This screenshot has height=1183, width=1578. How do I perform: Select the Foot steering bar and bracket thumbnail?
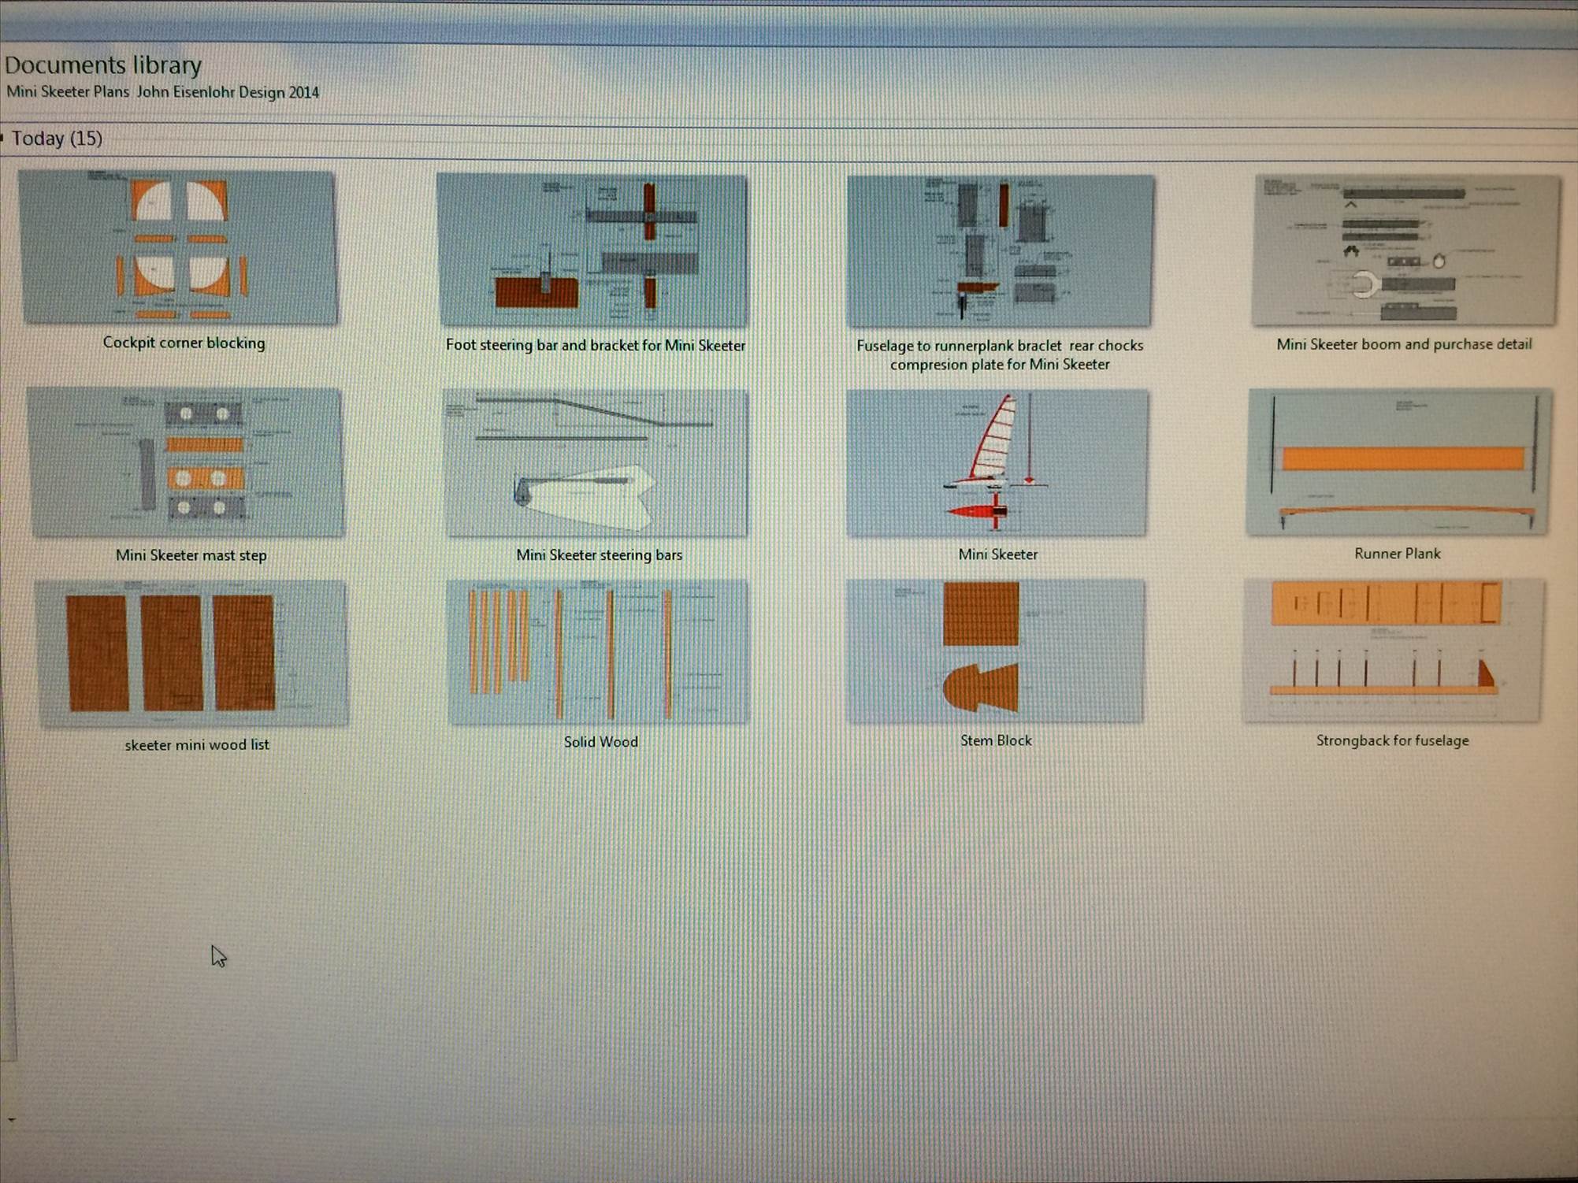click(x=592, y=250)
